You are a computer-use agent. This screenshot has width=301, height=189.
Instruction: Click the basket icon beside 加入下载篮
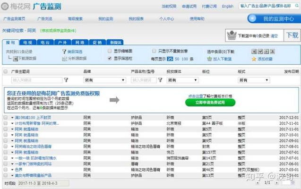coord(209,59)
